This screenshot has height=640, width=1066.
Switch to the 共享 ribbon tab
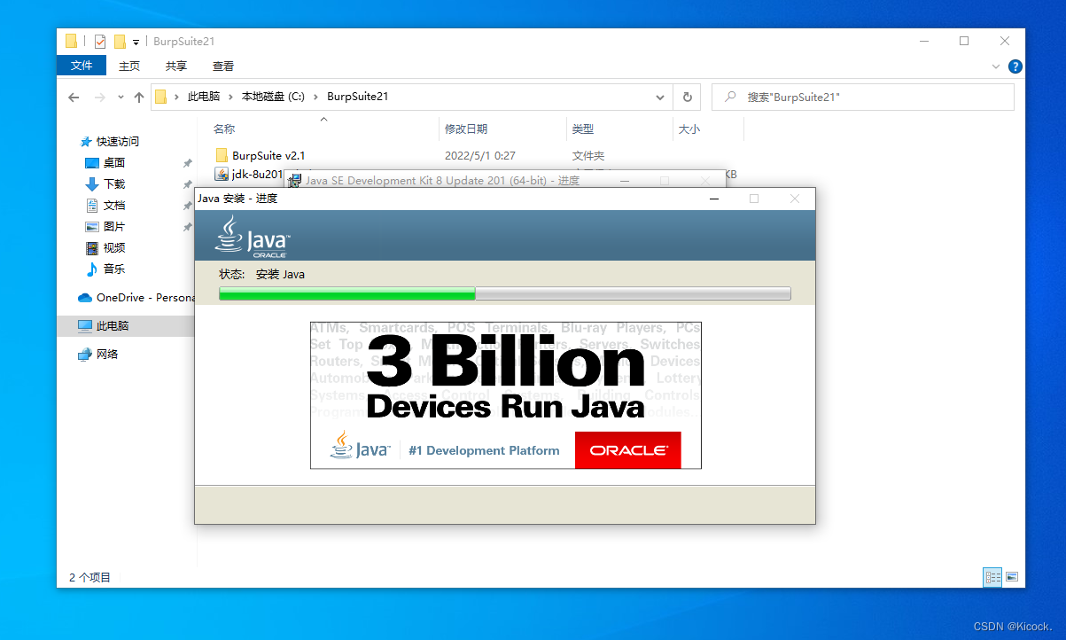tap(176, 66)
